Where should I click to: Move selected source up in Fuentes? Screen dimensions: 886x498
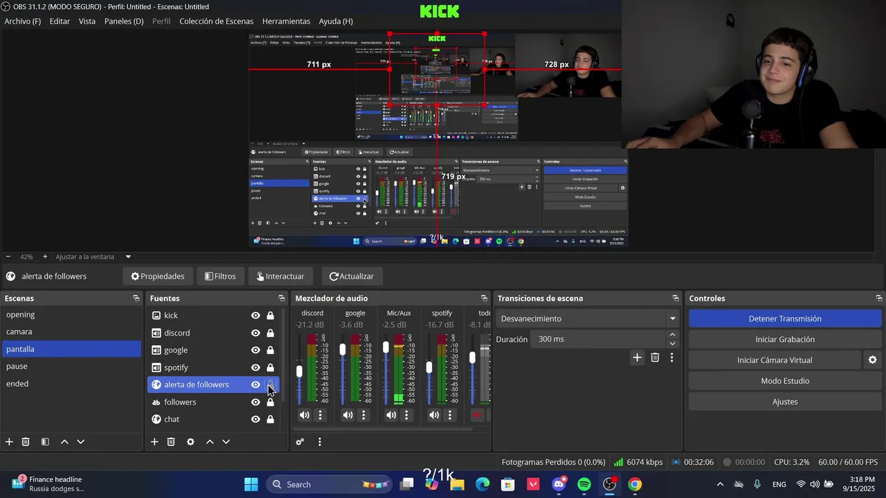click(x=210, y=442)
